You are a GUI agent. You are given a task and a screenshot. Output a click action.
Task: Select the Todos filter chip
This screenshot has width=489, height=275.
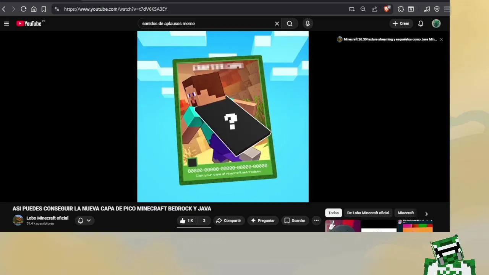(334, 213)
